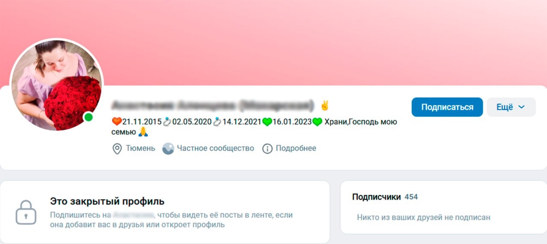Open the Тюмень city link
This screenshot has height=244, width=547.
pyautogui.click(x=140, y=148)
